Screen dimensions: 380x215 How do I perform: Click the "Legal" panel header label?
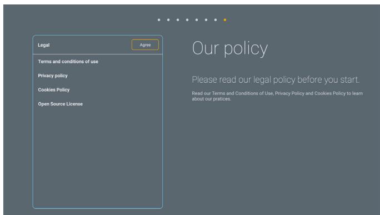click(x=44, y=45)
